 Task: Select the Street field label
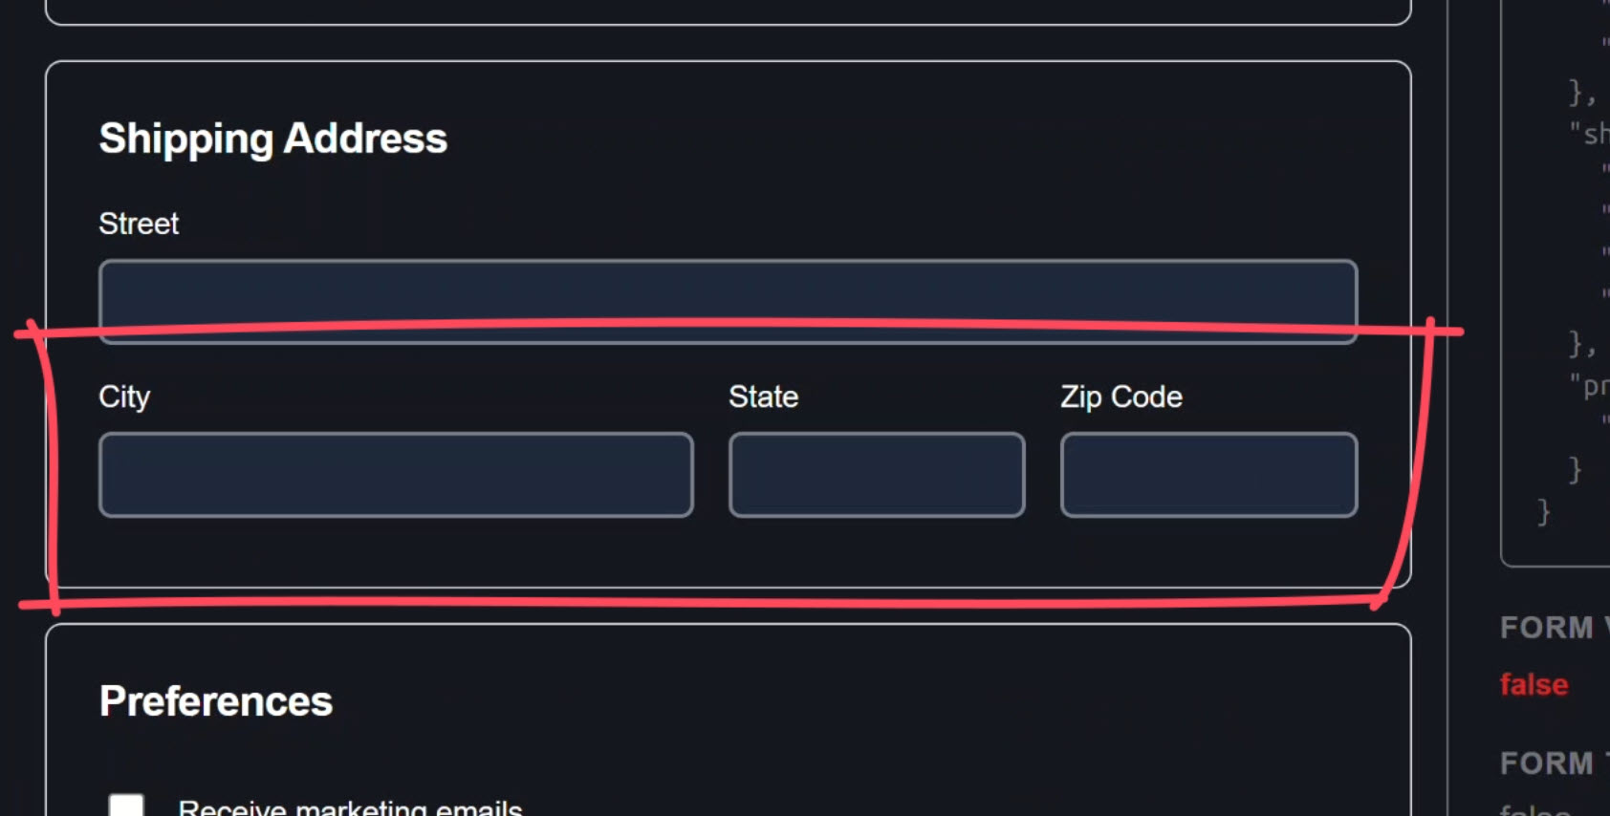coord(138,223)
